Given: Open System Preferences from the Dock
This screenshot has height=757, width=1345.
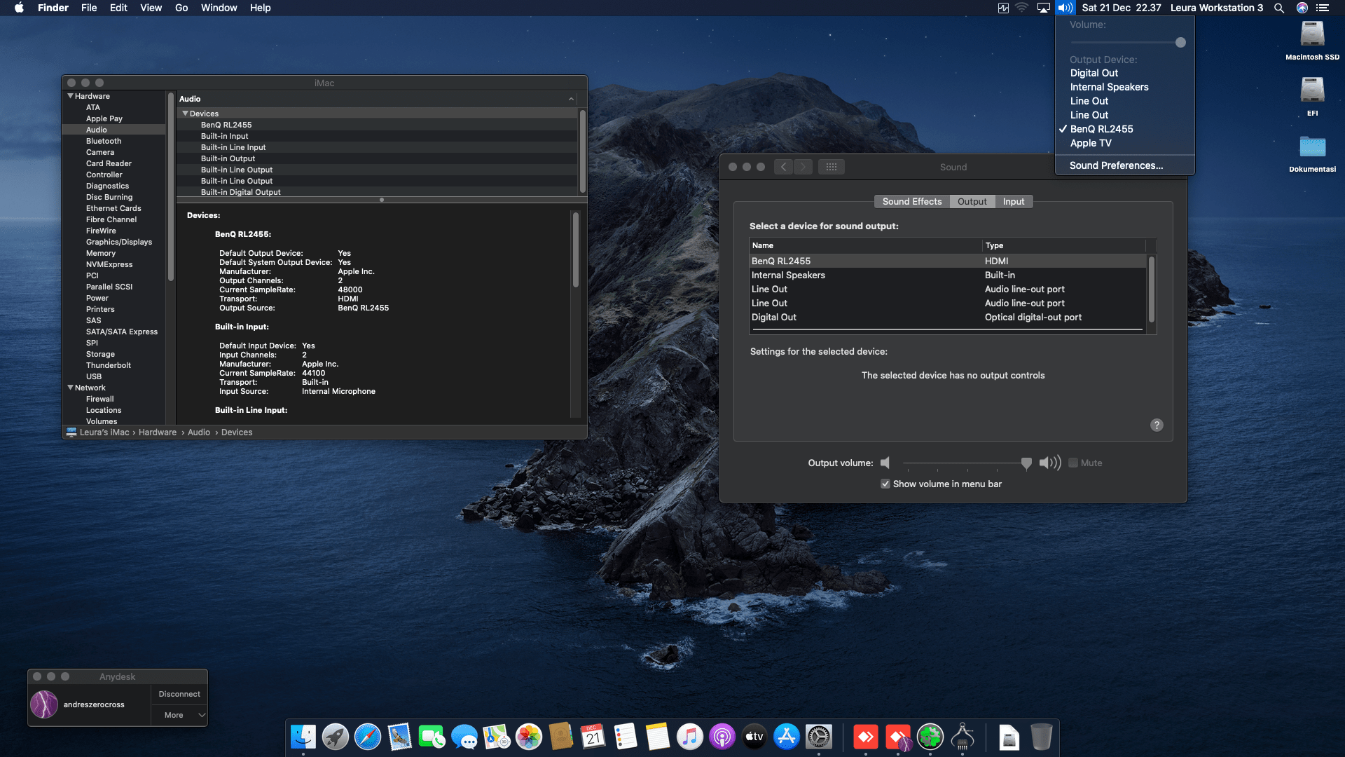Looking at the screenshot, I should point(820,737).
